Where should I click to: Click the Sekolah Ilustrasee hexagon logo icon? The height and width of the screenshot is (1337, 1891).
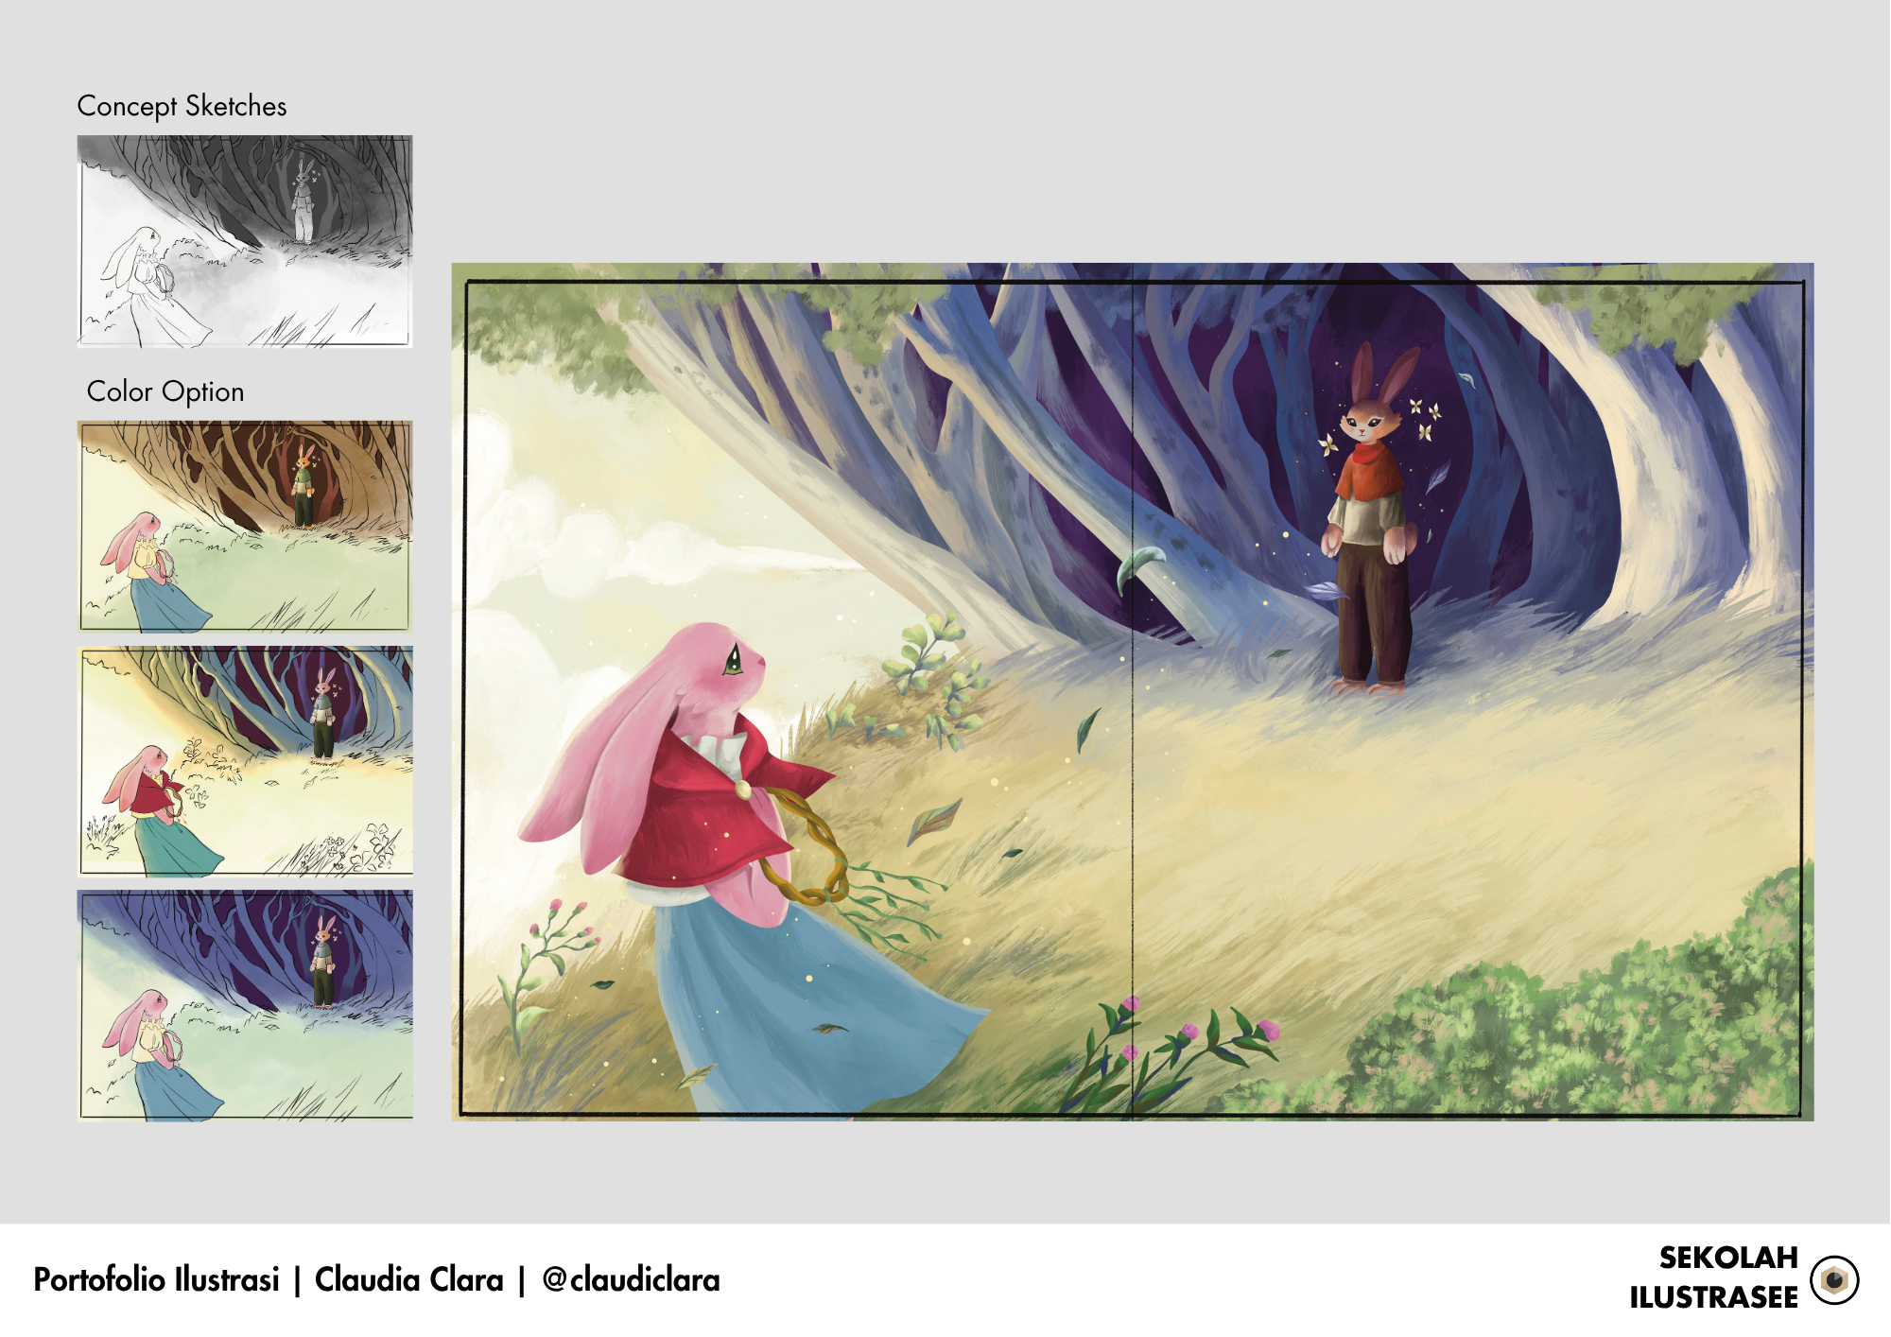click(x=1833, y=1279)
